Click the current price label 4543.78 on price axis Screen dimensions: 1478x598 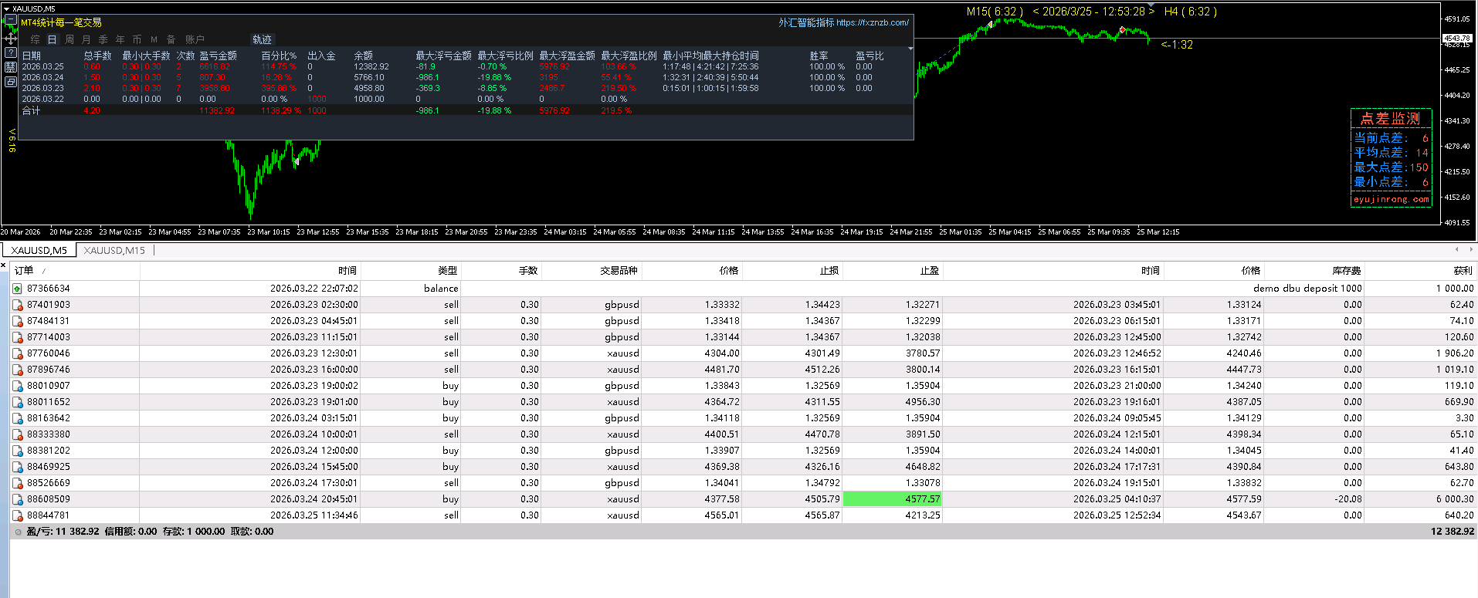click(x=1456, y=38)
